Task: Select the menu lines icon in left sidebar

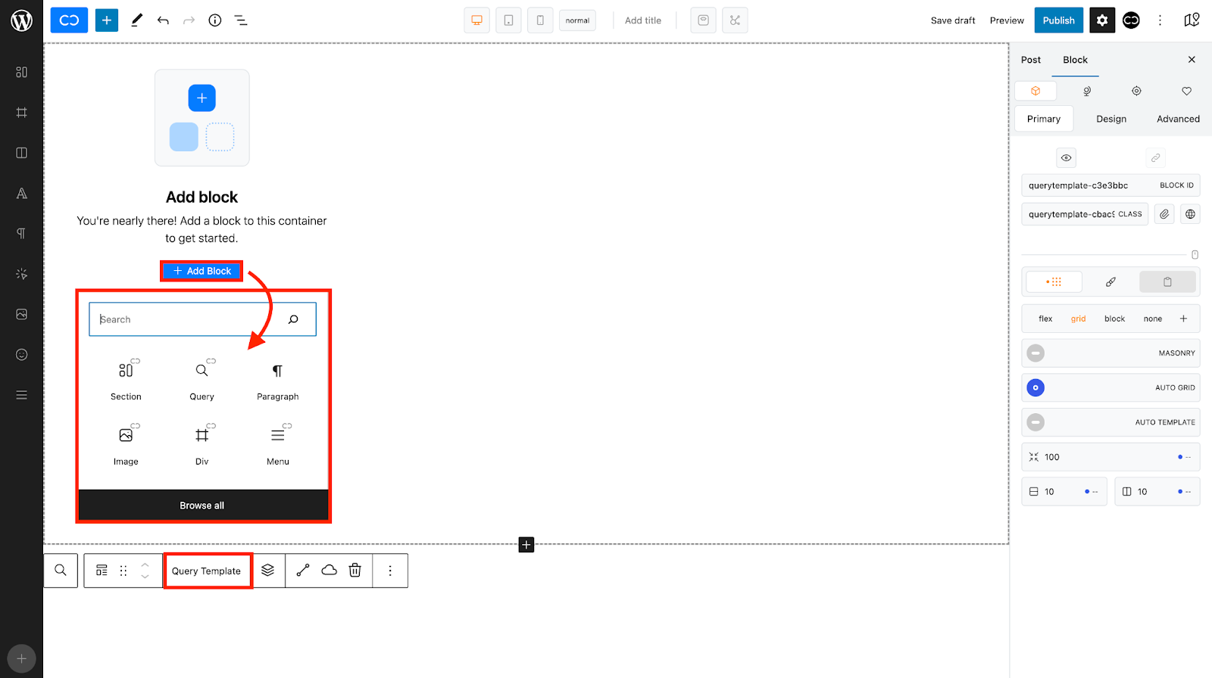Action: click(x=21, y=395)
